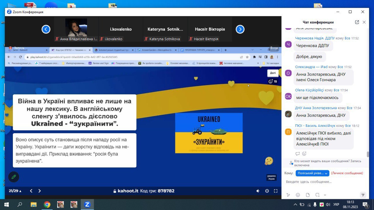The image size is (374, 210).
Task: Pop out the conference chat panel
Action: pos(357,22)
